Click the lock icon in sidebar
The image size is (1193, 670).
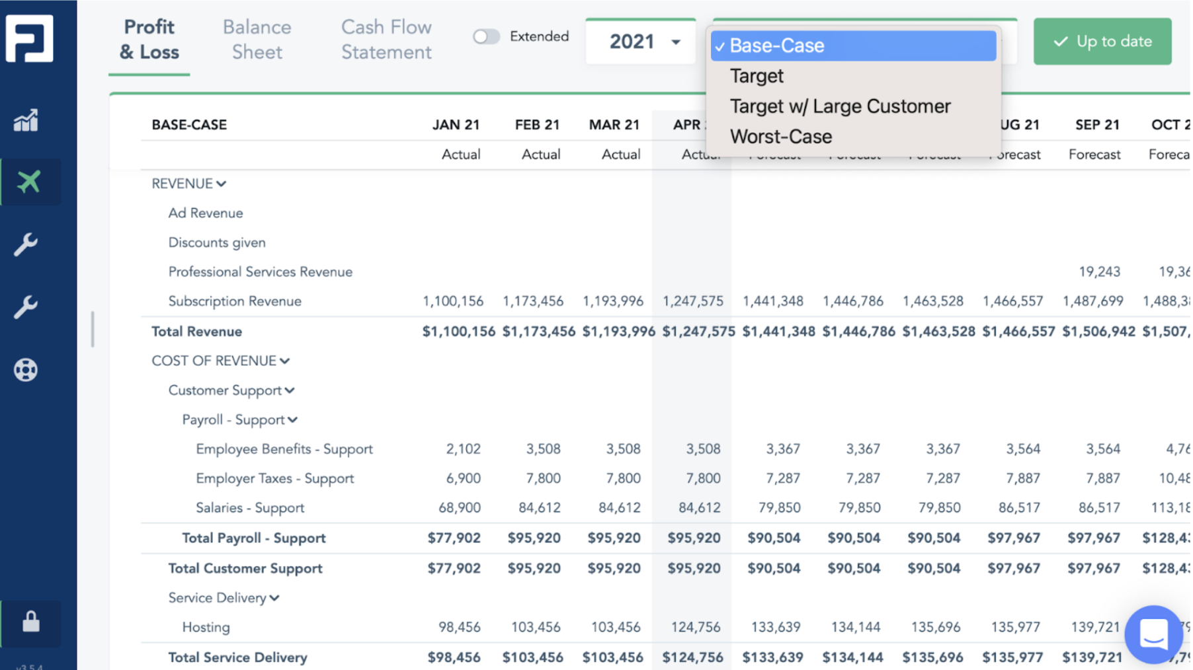[x=30, y=622]
